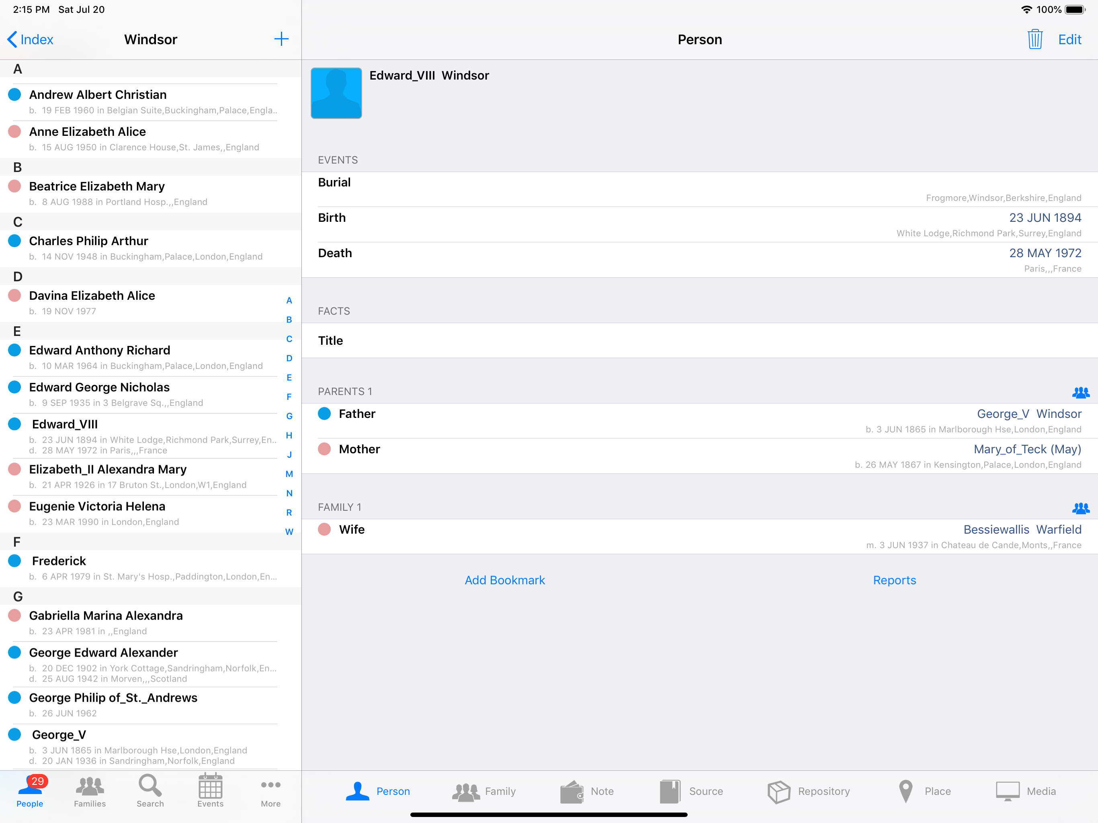The height and width of the screenshot is (823, 1098).
Task: Select Source tab in bottom bar
Action: 691,791
